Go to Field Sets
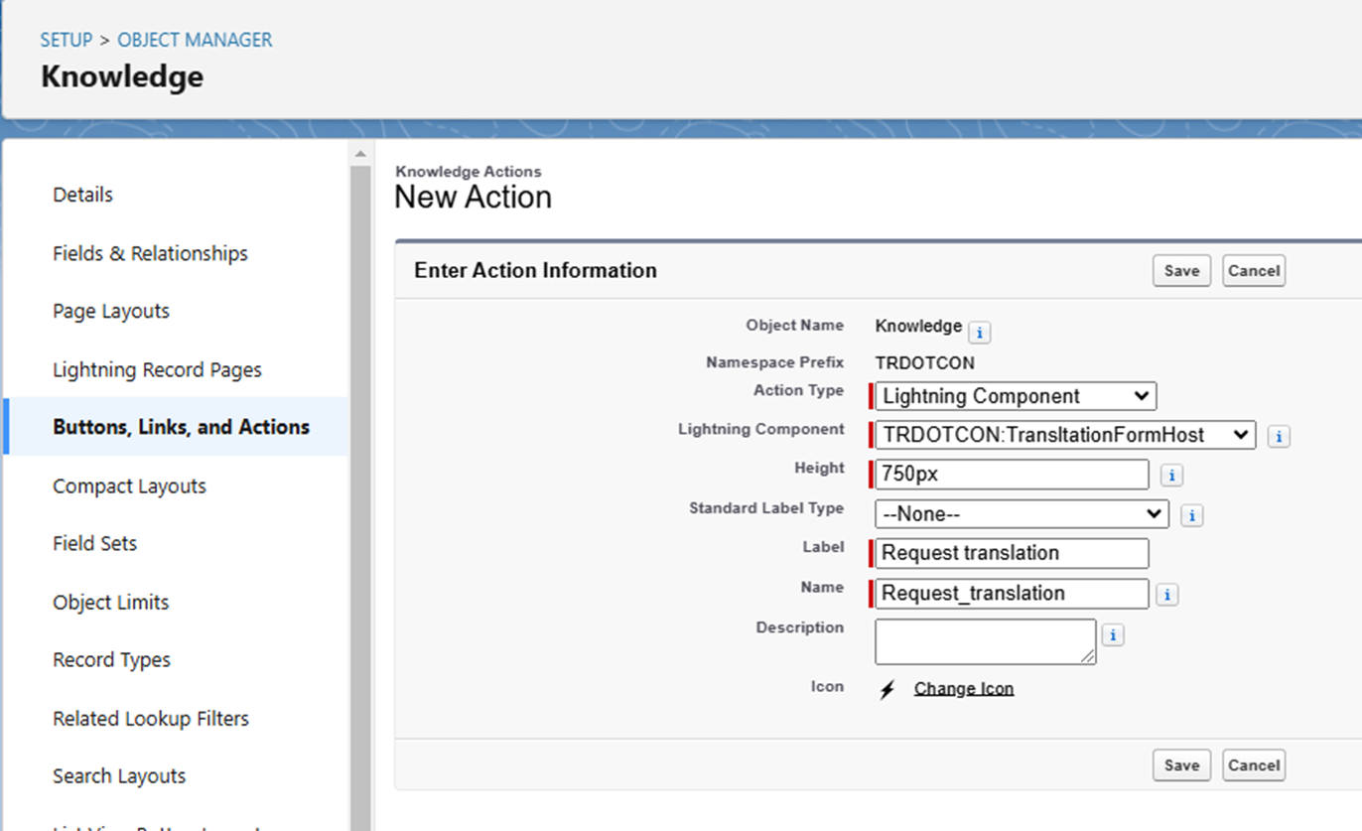Screen dimensions: 1362x831 (x=95, y=543)
